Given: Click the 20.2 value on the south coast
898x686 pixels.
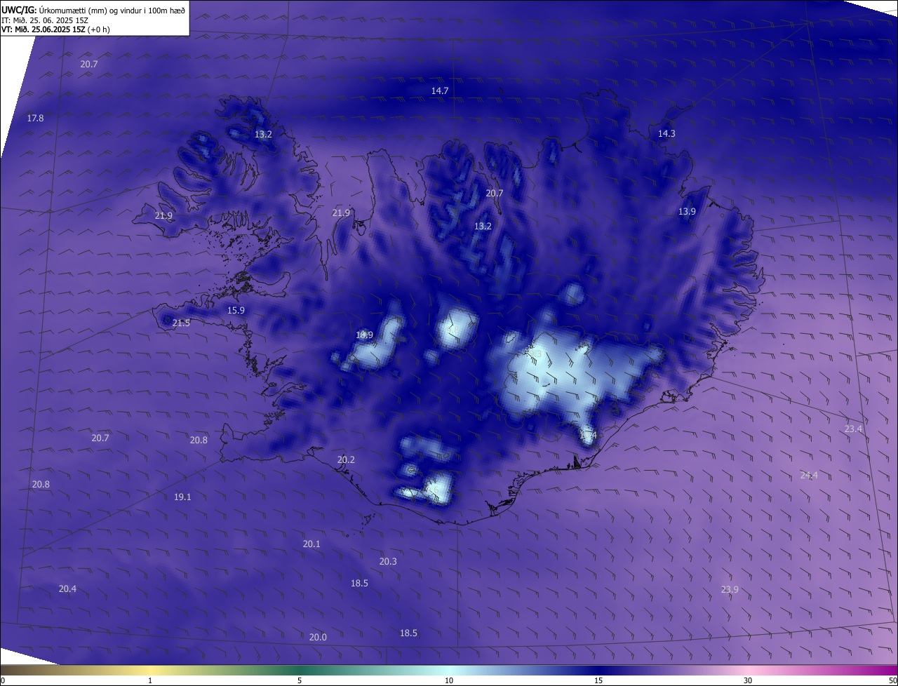Looking at the screenshot, I should pos(346,459).
